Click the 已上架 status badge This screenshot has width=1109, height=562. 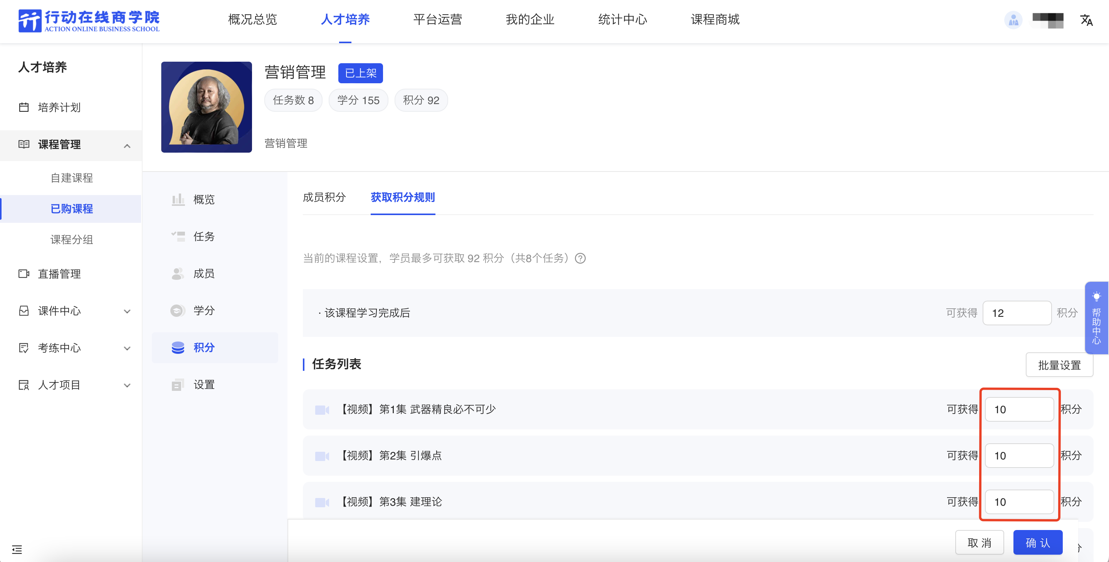pyautogui.click(x=360, y=73)
